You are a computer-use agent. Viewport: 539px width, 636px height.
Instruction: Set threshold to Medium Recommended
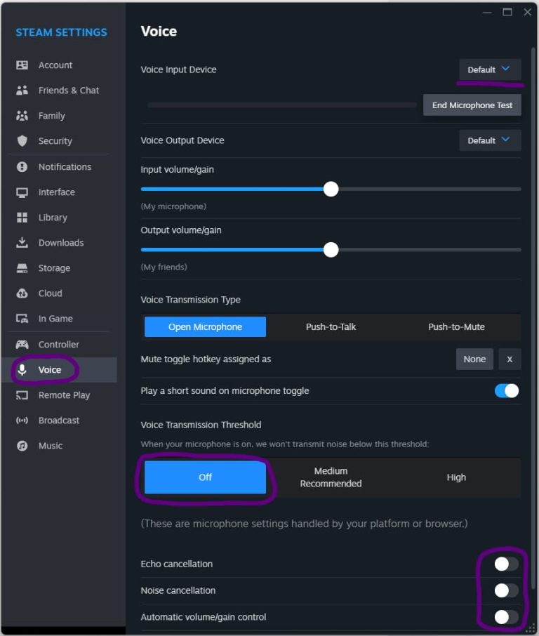click(x=331, y=477)
